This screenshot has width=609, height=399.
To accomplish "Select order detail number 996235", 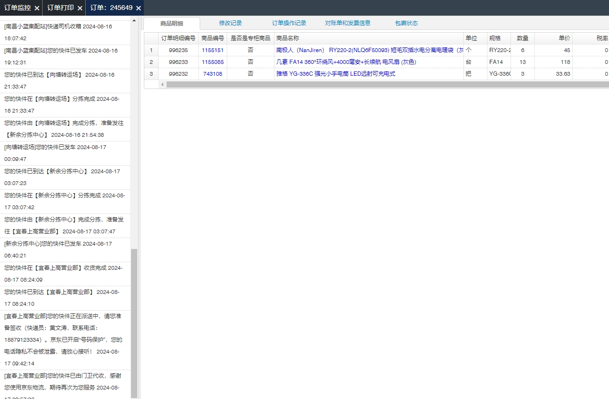I will 178,50.
